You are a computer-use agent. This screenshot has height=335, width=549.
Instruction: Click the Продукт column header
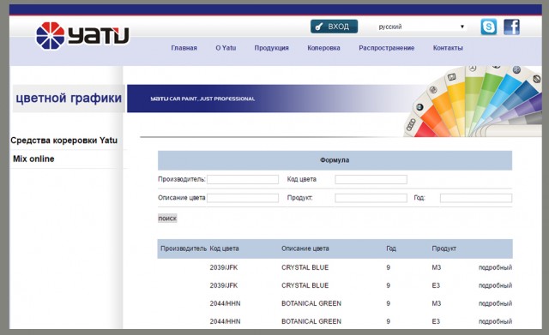click(x=443, y=248)
